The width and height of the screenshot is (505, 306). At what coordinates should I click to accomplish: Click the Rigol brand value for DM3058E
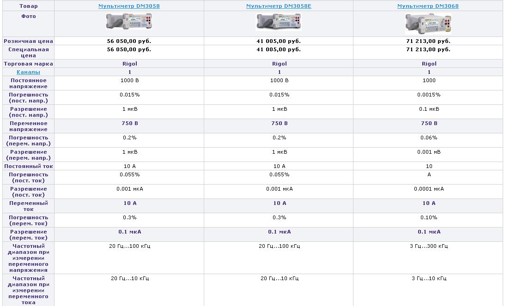tap(279, 64)
